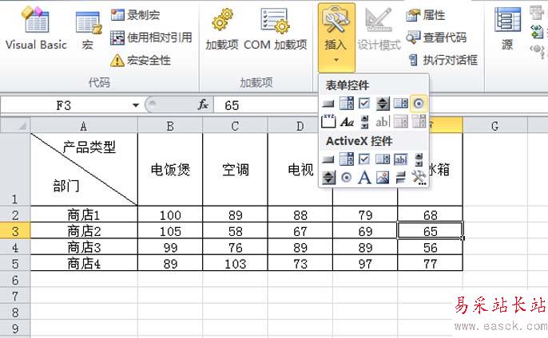
Task: Open the 源 XML source pane
Action: tap(507, 29)
